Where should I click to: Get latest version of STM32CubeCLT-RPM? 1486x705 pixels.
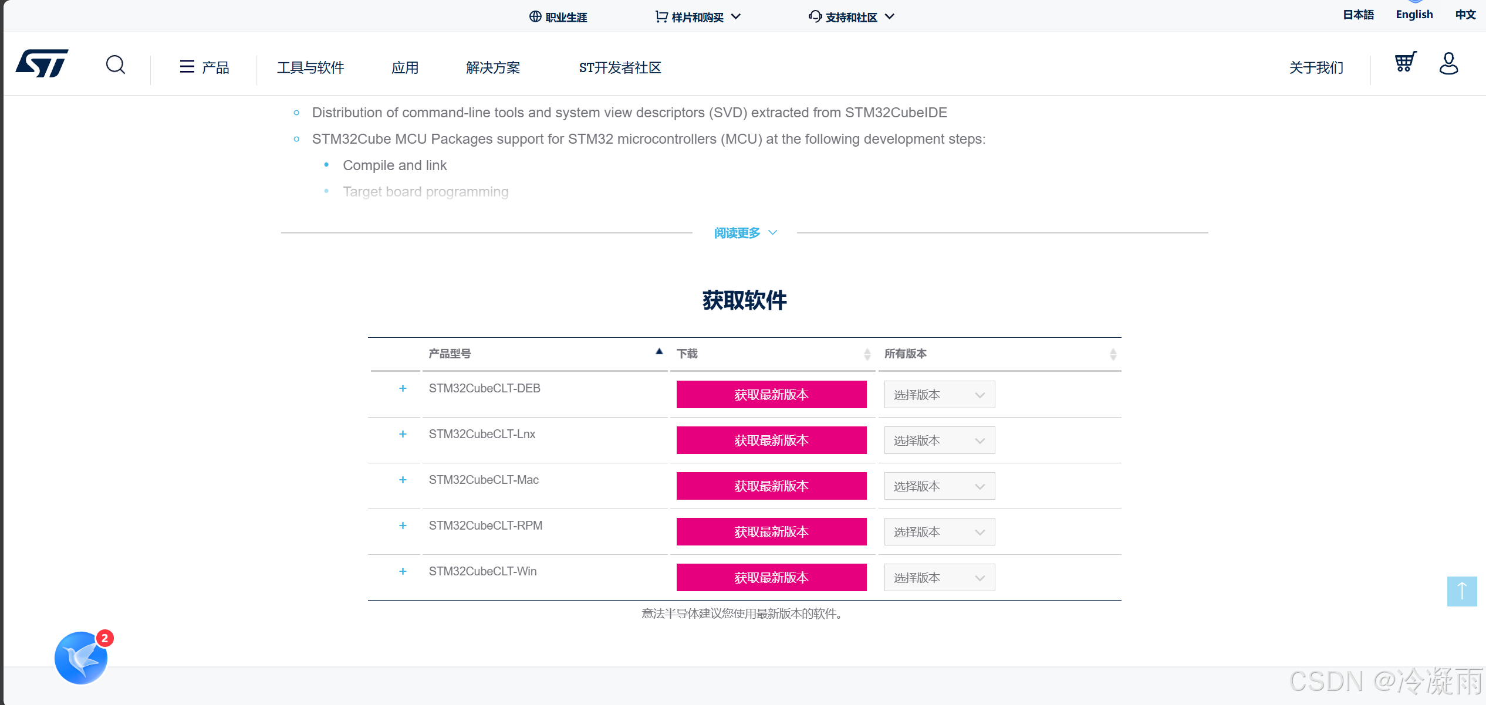coord(771,531)
